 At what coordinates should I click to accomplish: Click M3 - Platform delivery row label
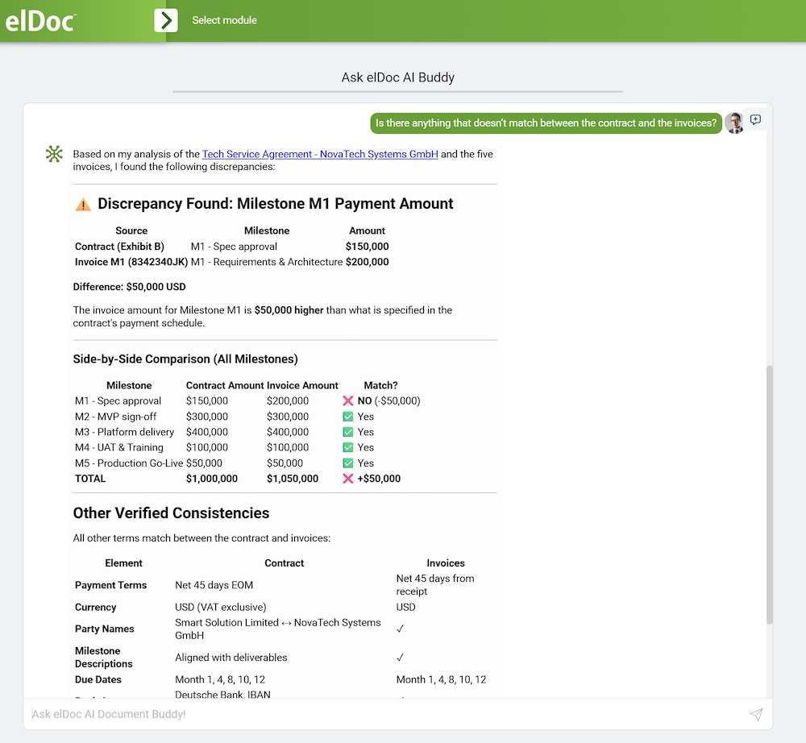click(x=124, y=432)
